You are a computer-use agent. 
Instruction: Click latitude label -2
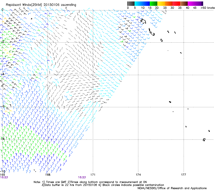point(3,42)
